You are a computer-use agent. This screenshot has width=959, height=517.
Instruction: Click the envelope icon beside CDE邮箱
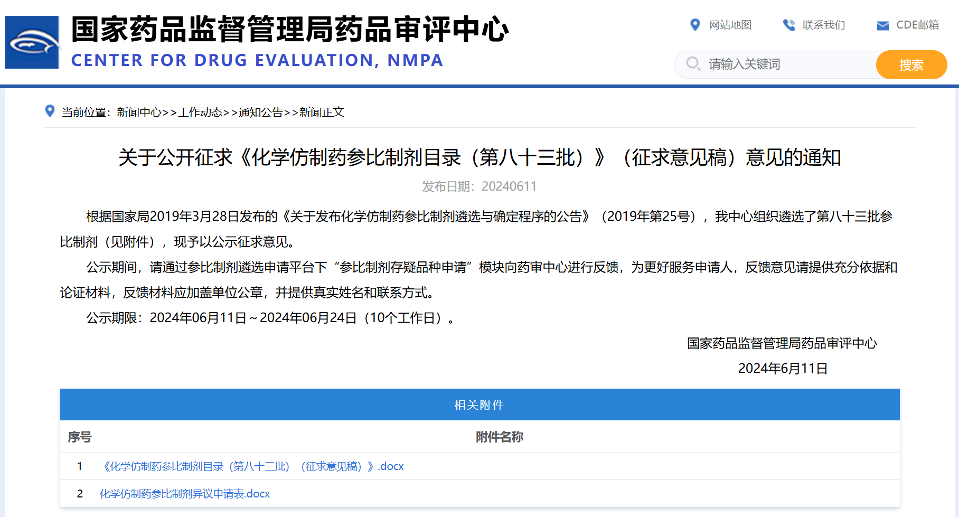pos(882,25)
